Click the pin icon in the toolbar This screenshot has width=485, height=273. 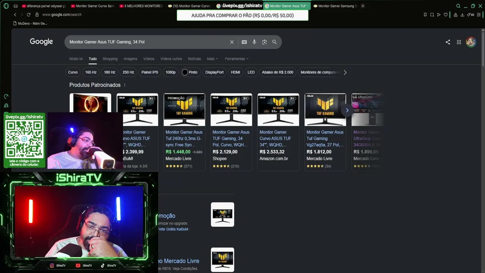point(425,15)
